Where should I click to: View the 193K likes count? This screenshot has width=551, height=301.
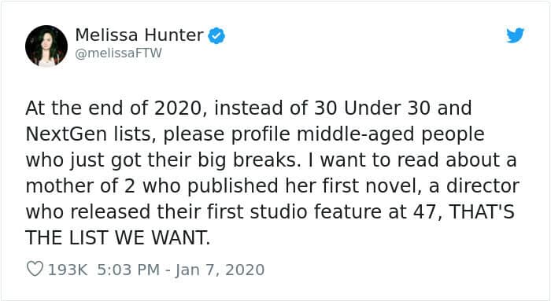[x=68, y=270]
